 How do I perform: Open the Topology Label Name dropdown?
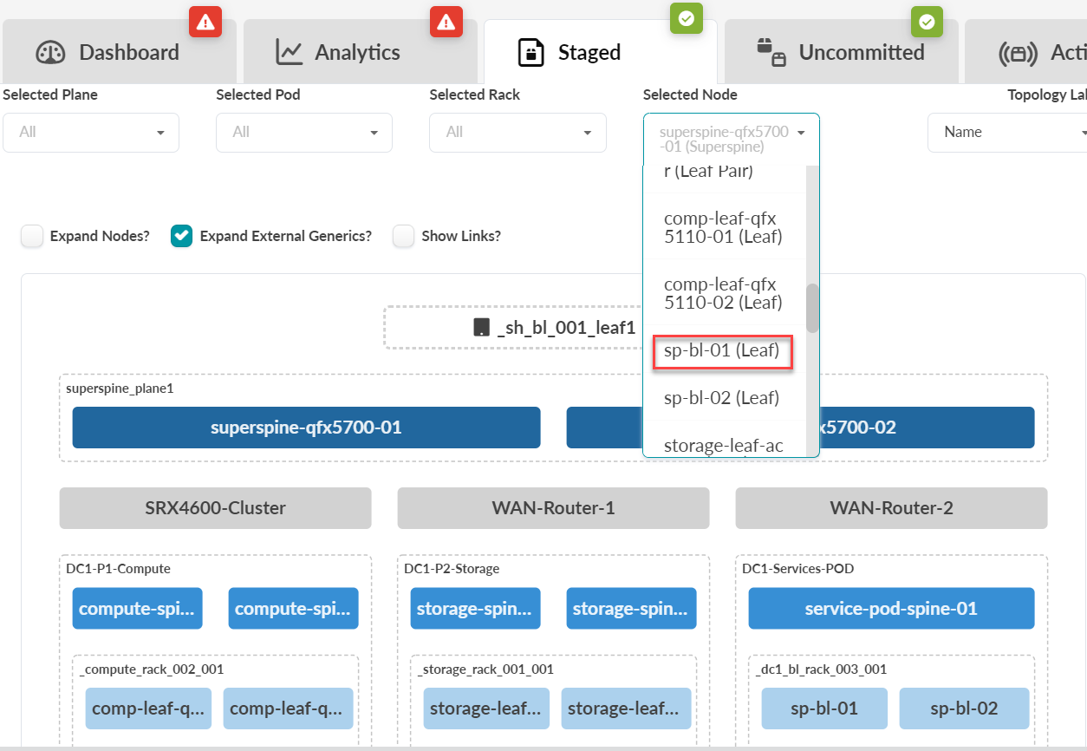pyautogui.click(x=1007, y=133)
